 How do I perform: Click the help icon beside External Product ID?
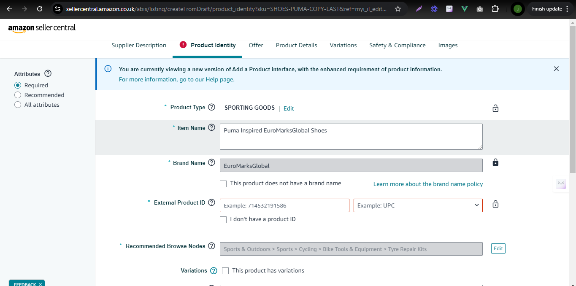(211, 203)
